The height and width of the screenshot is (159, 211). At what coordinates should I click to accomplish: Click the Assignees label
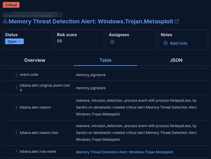[x=119, y=35]
